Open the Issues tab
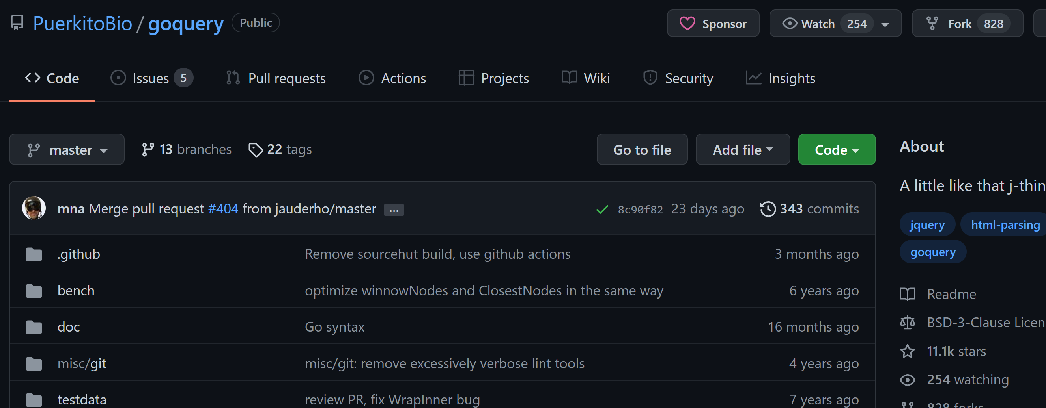The height and width of the screenshot is (408, 1046). [x=152, y=78]
